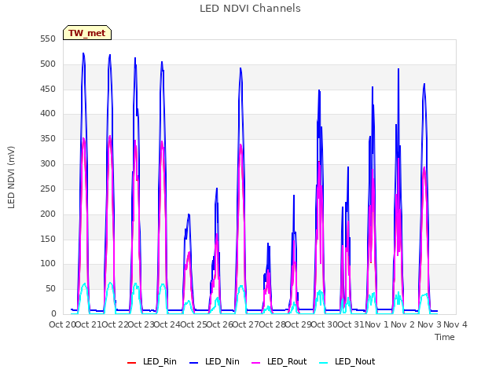Click the blue LED_Nin legend swatch
Viewport: 503px width, 377px height.
(x=194, y=363)
